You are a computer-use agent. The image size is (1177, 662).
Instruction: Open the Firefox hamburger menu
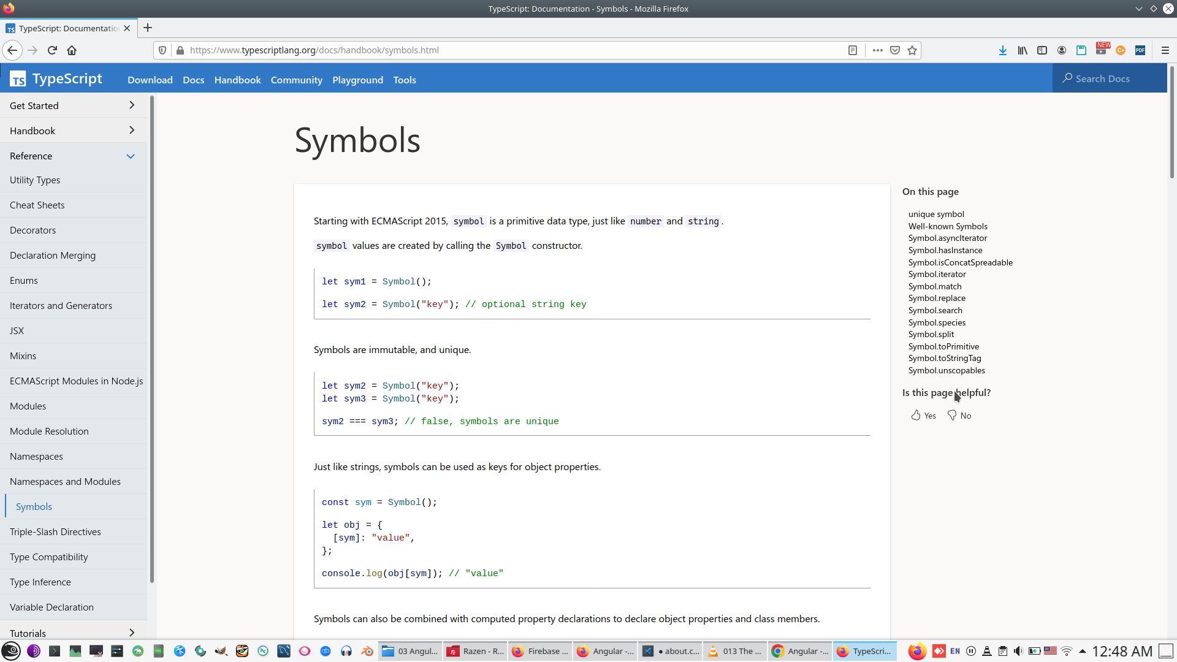point(1165,50)
